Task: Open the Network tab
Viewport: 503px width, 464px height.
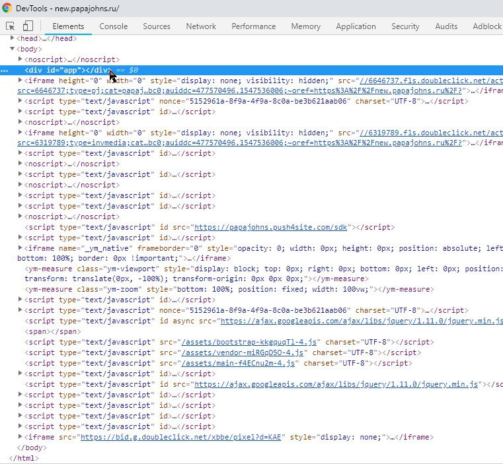Action: tap(201, 26)
